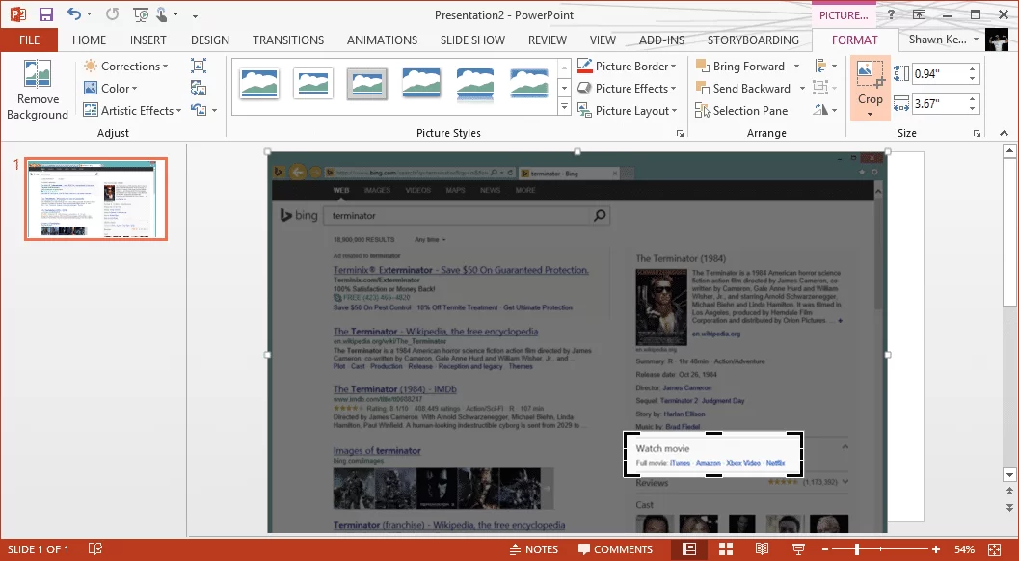Click the Reset Picture icon
The image size is (1019, 561).
(x=199, y=110)
